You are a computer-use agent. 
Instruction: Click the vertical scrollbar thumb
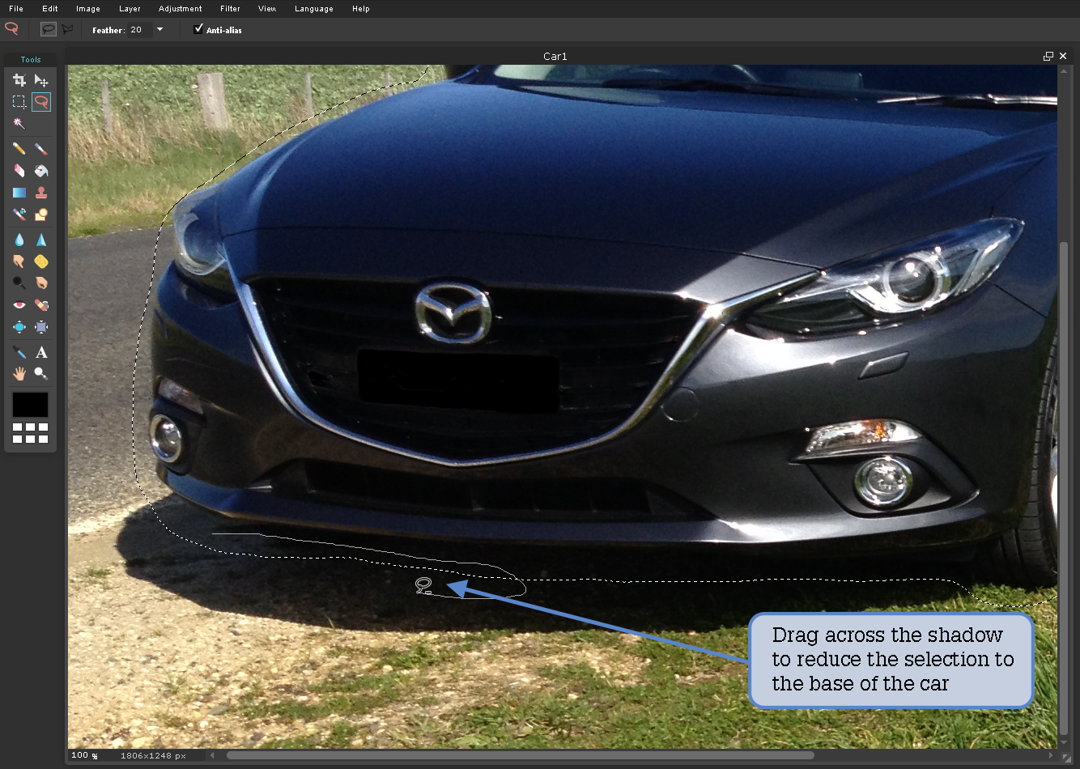(x=1064, y=490)
